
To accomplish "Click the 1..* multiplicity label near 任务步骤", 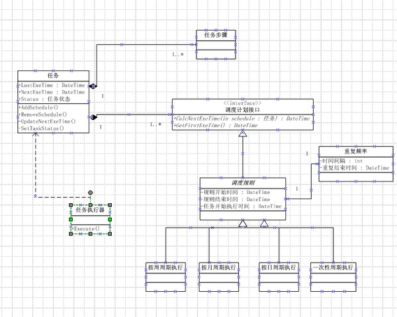I will click(x=178, y=54).
